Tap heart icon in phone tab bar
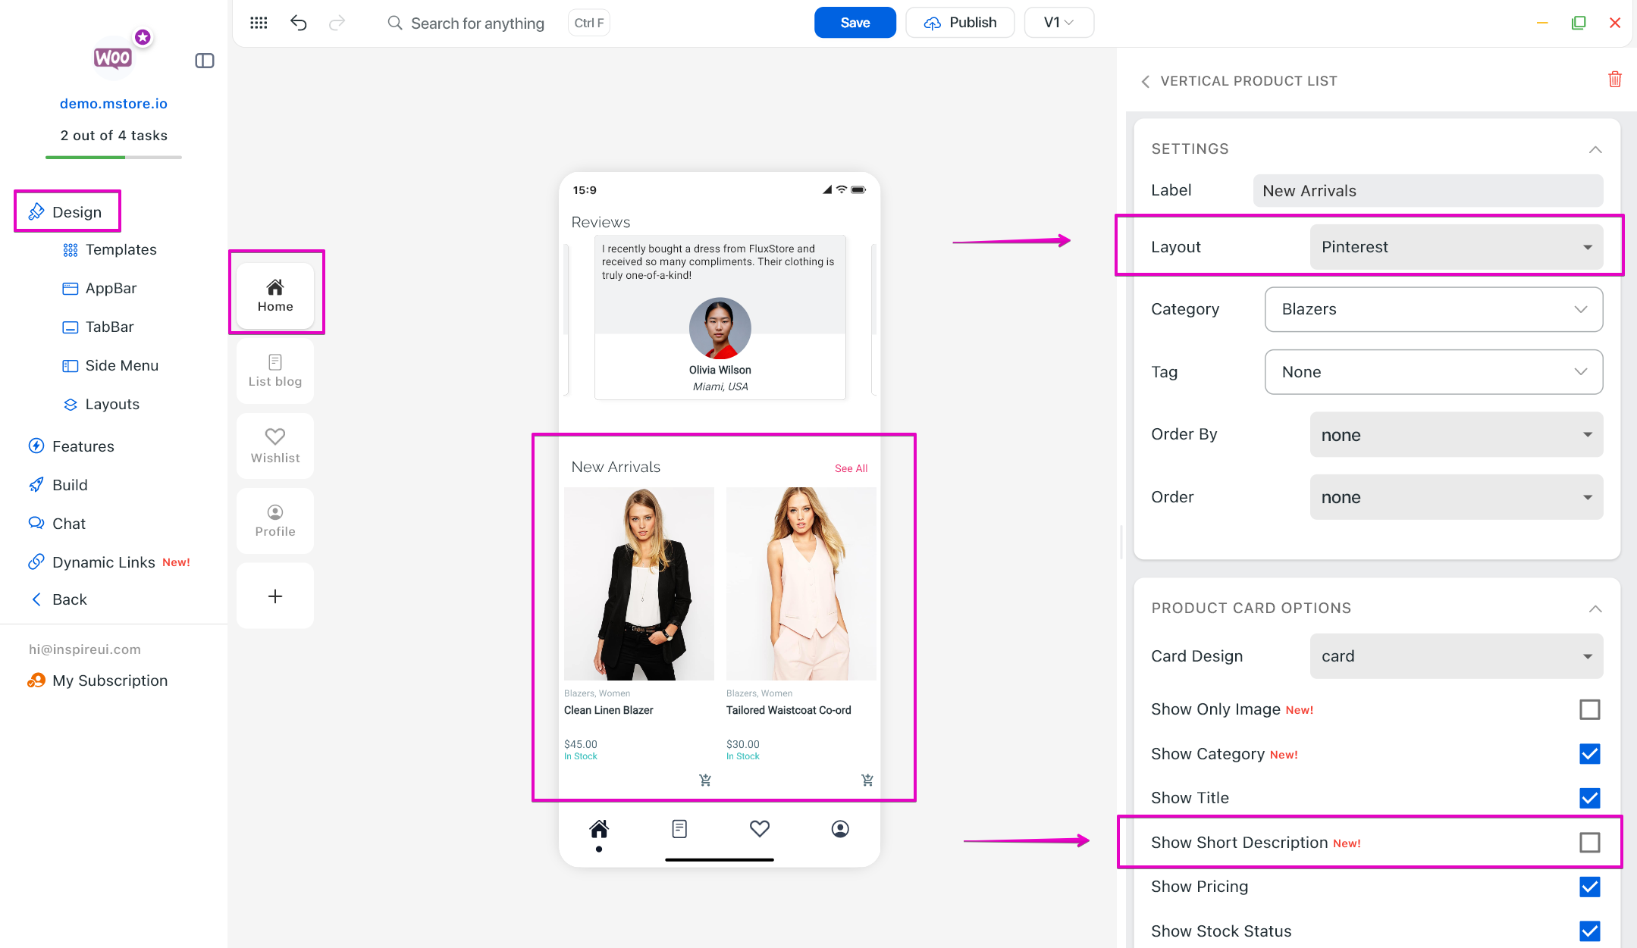Image resolution: width=1637 pixels, height=948 pixels. pos(759,828)
